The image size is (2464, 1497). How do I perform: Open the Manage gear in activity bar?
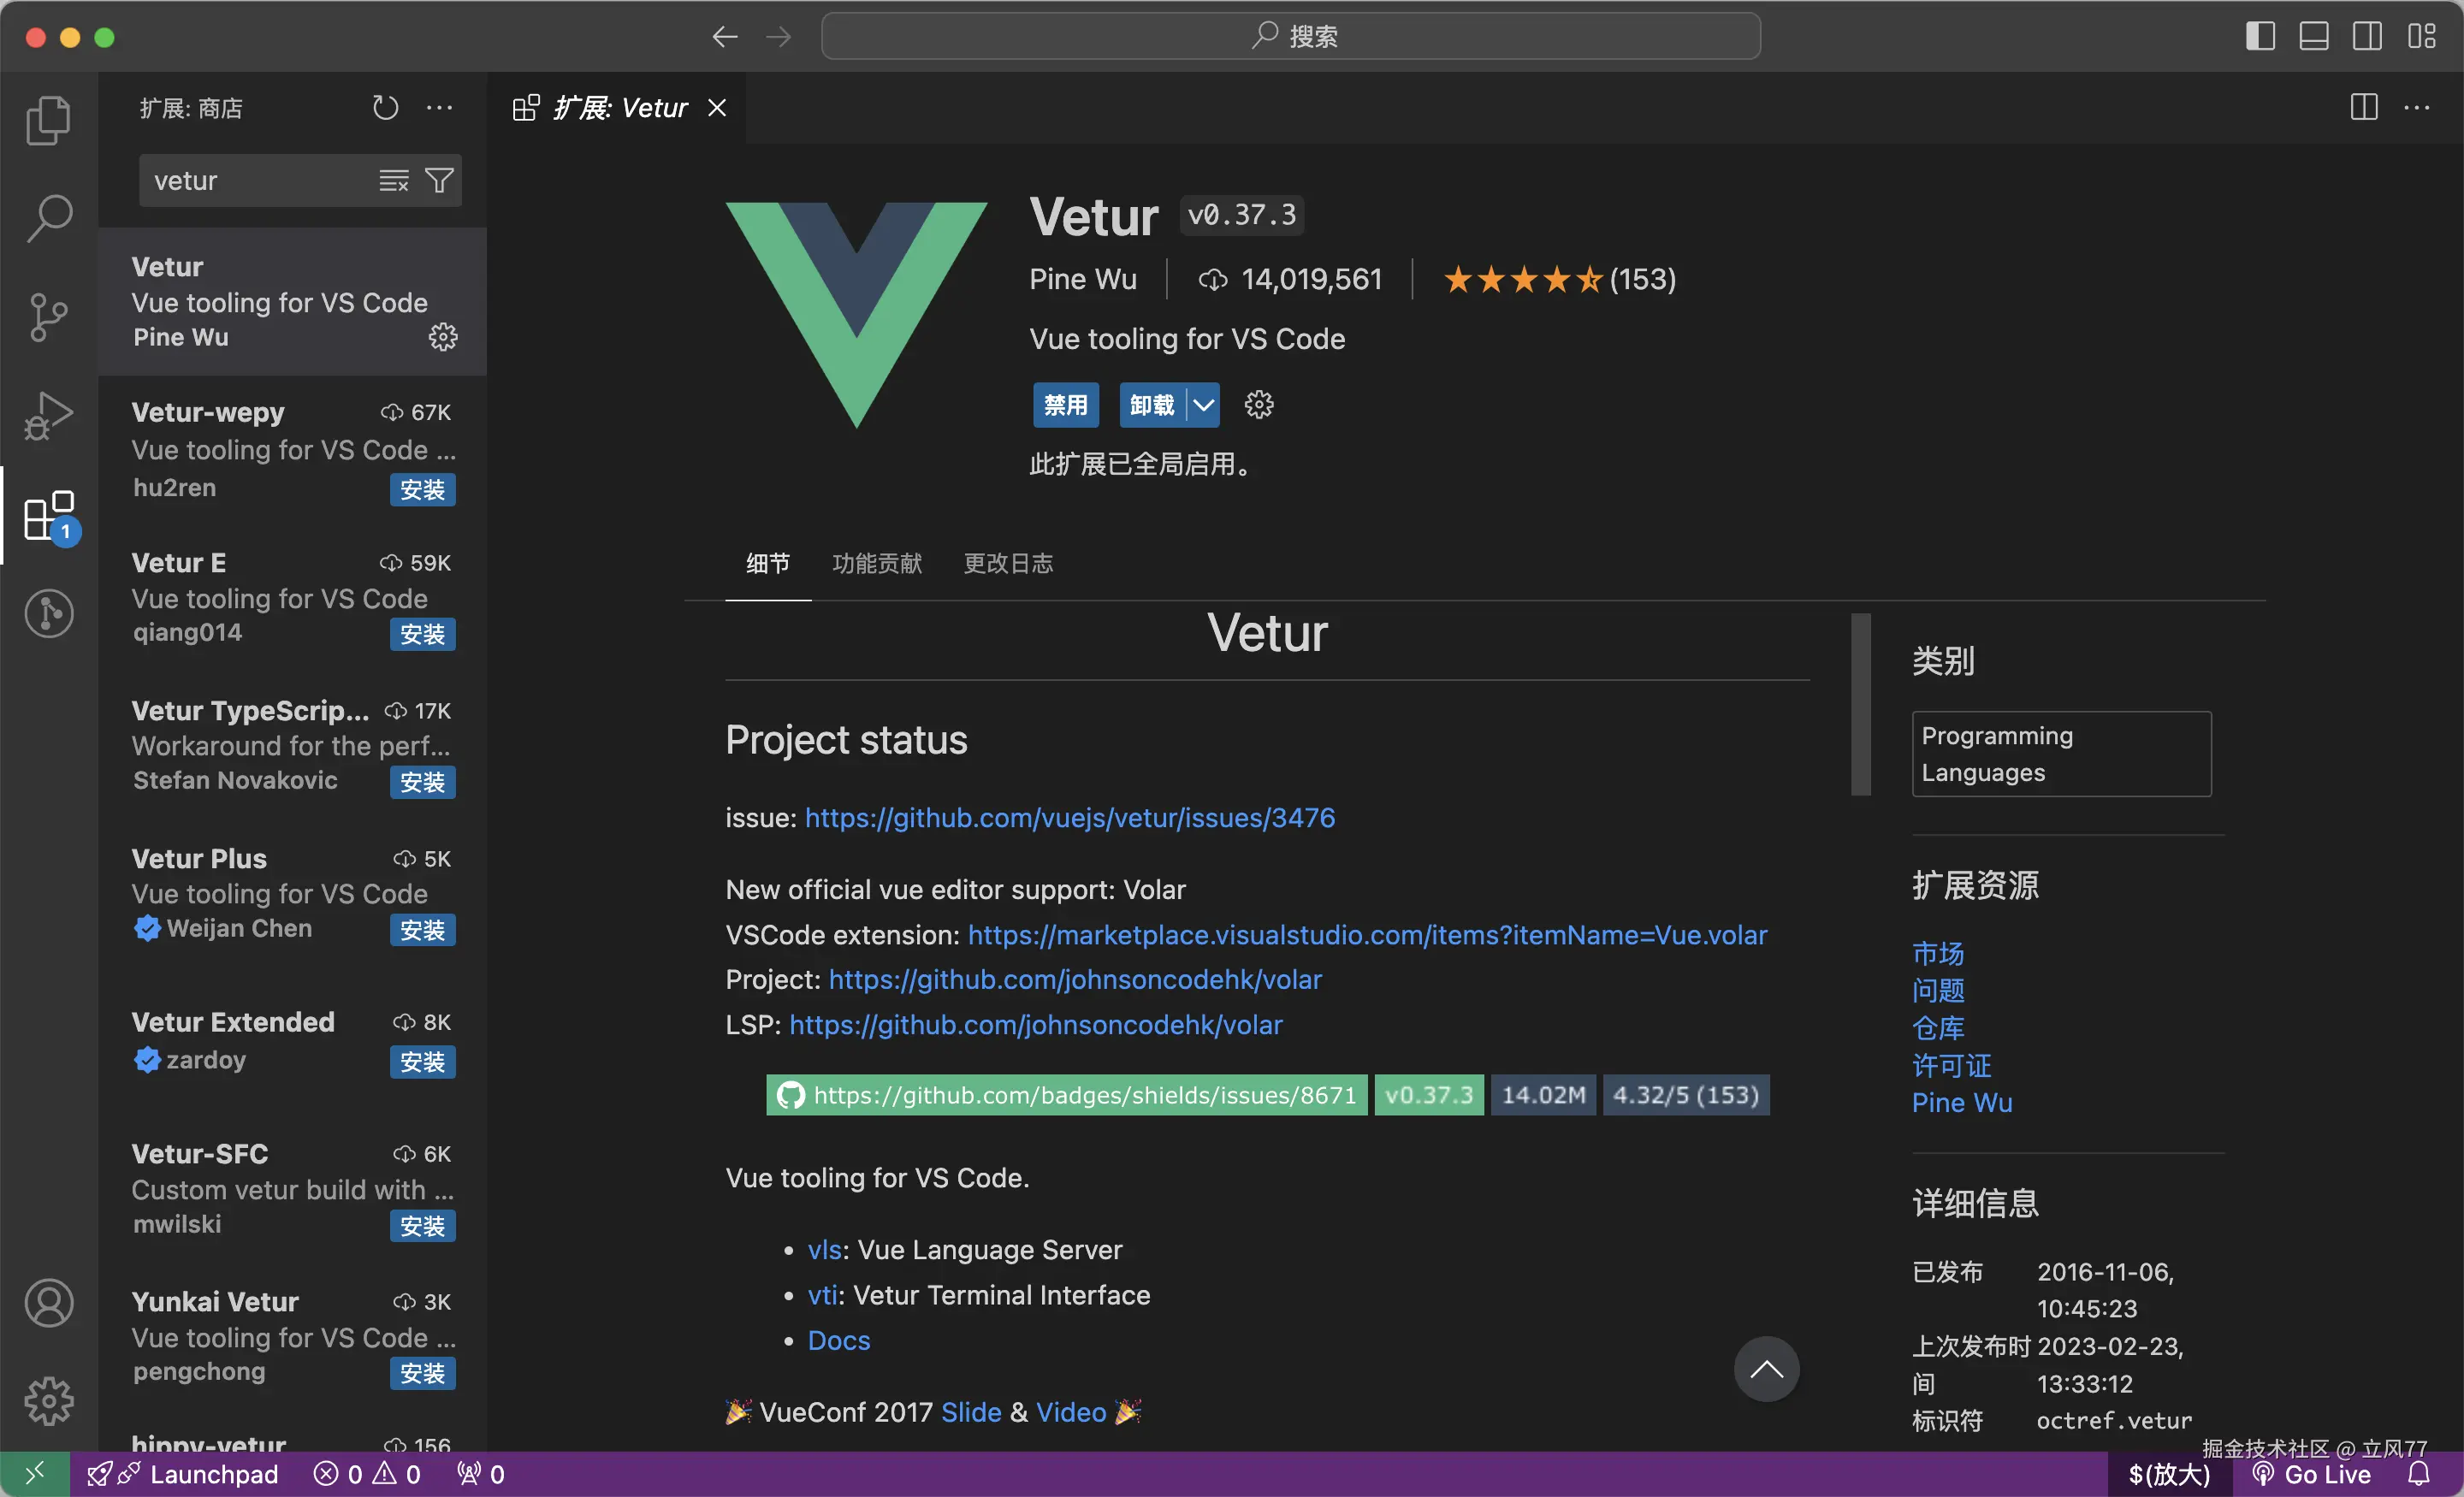49,1401
